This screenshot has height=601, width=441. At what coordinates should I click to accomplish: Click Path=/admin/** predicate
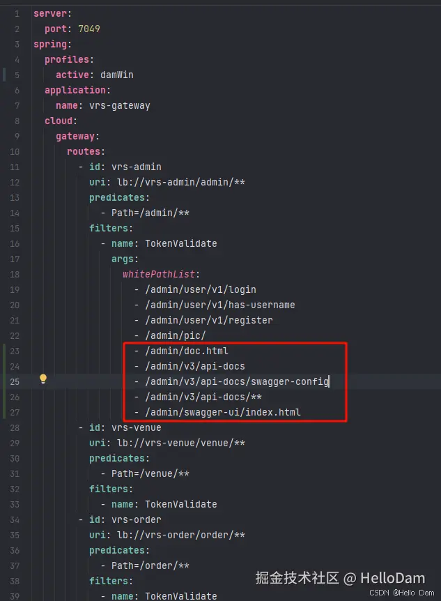150,213
